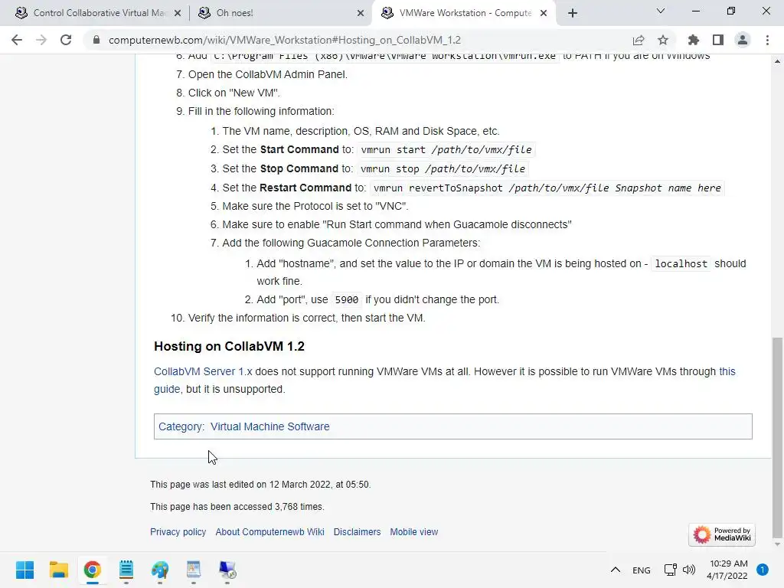Open the tab search dropdown arrow
The image size is (784, 588).
pyautogui.click(x=661, y=11)
